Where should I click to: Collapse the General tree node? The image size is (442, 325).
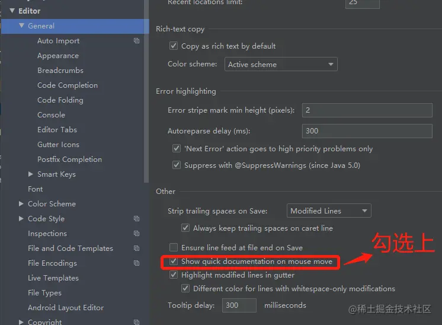[21, 26]
